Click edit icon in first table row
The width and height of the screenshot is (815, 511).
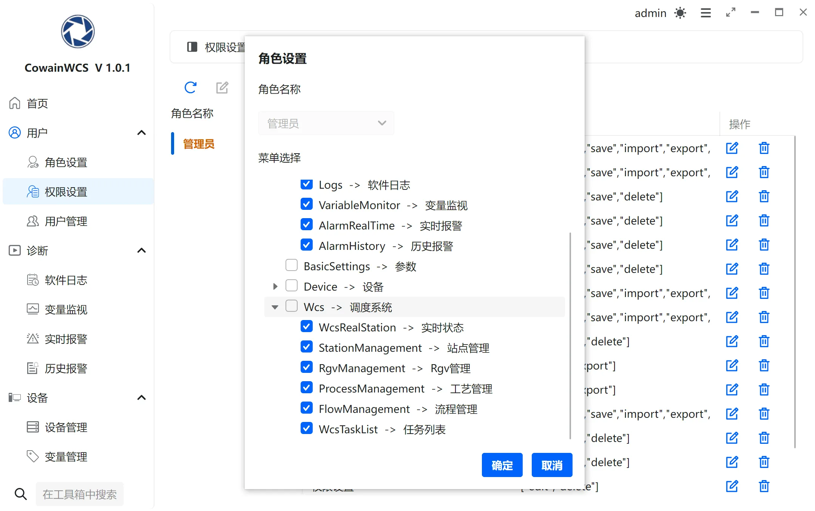pyautogui.click(x=732, y=148)
